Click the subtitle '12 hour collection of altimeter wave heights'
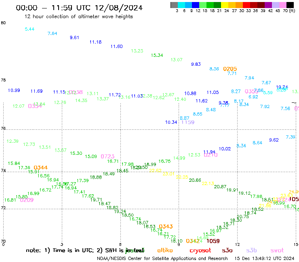 pos(78,17)
